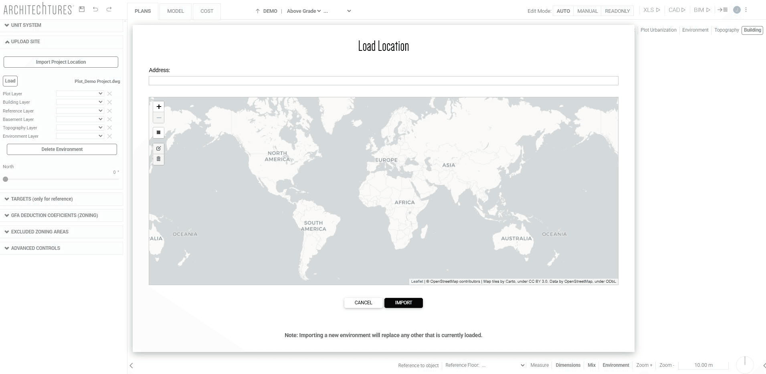Switch edit mode to READONLY
Screen dimensions: 766x374
616,11
